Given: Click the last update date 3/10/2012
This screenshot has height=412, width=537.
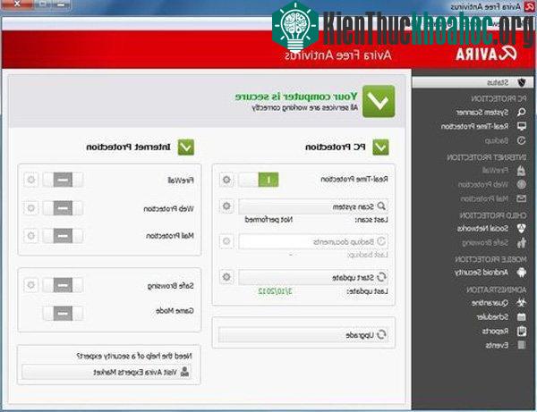Looking at the screenshot, I should click(275, 291).
